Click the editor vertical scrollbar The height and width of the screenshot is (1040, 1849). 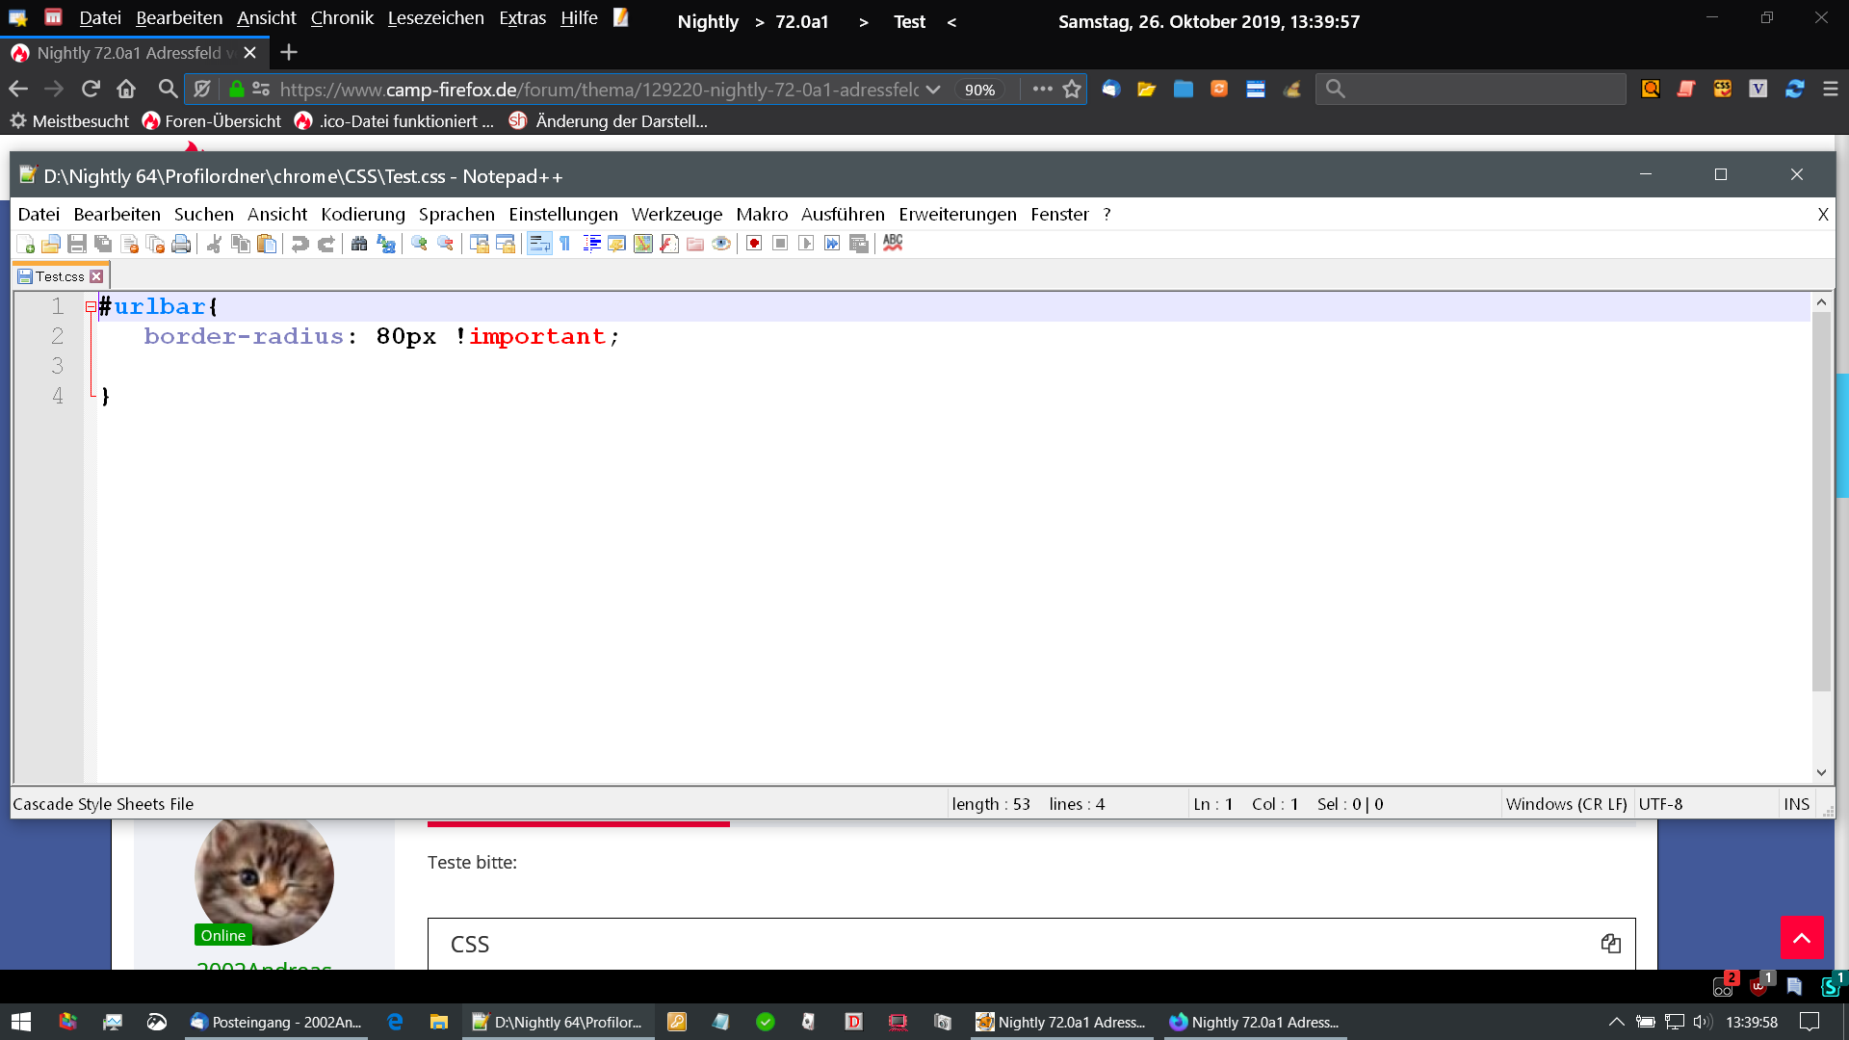pyautogui.click(x=1820, y=501)
